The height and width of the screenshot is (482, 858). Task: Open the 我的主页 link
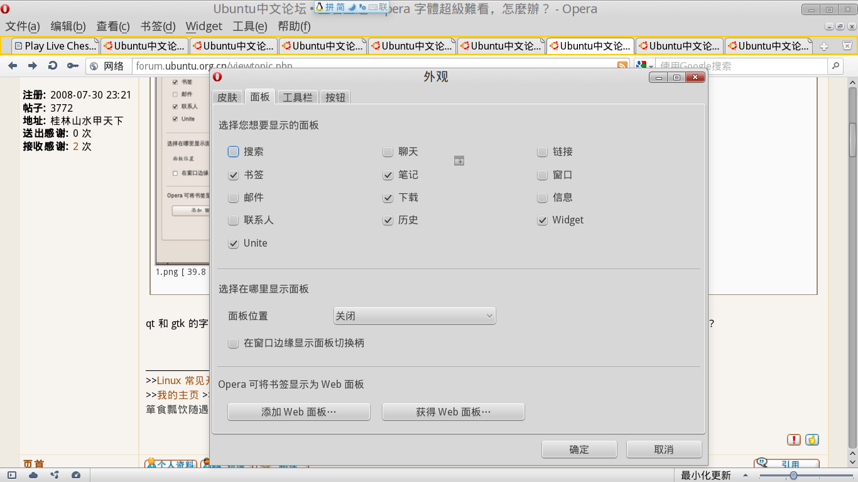click(178, 395)
